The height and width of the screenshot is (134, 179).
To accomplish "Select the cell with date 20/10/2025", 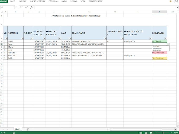I will [138, 41].
